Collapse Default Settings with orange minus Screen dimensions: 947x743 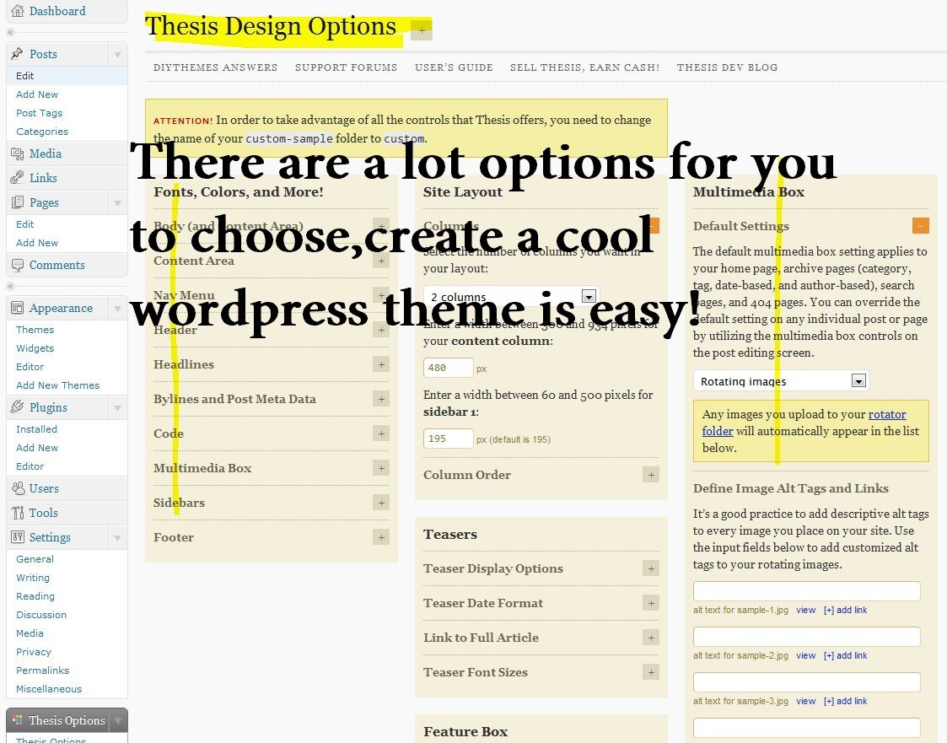[x=920, y=226]
